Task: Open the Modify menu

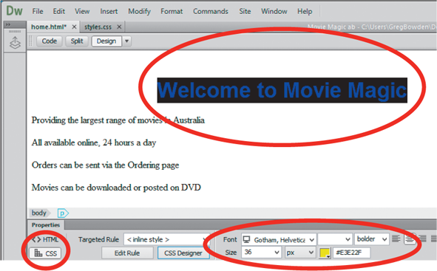Action: pyautogui.click(x=139, y=11)
